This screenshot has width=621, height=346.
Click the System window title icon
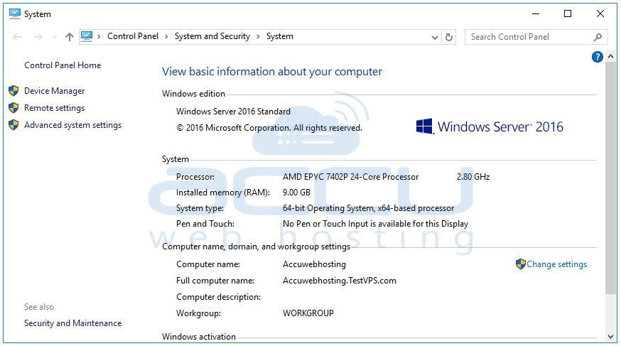pyautogui.click(x=15, y=14)
